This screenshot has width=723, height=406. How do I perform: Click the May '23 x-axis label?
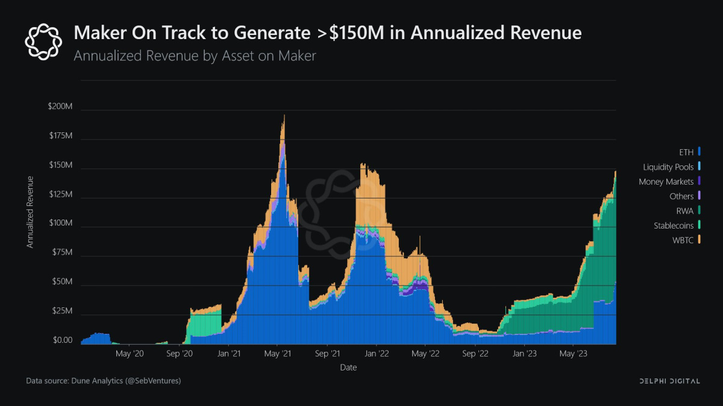pyautogui.click(x=574, y=354)
